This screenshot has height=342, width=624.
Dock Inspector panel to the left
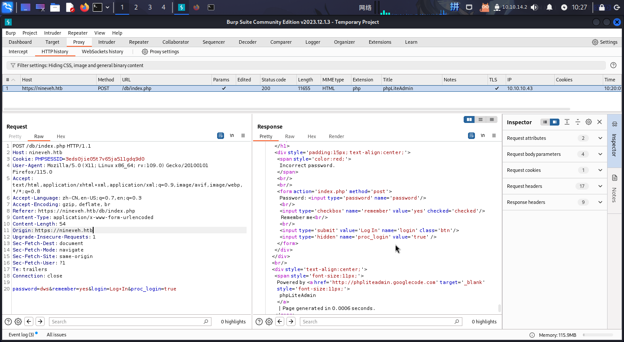coord(545,122)
